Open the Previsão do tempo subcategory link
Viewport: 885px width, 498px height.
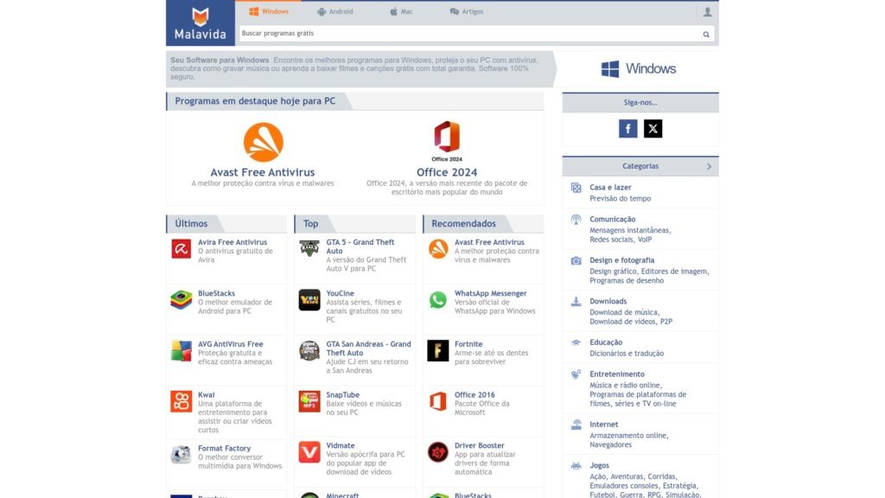621,199
